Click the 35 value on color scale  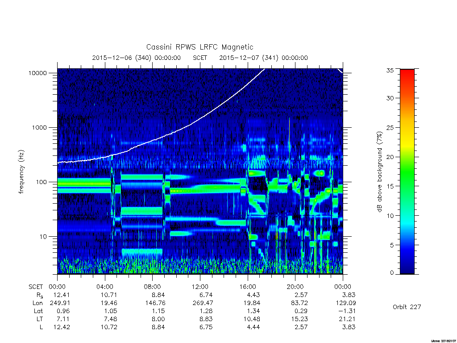pos(390,70)
